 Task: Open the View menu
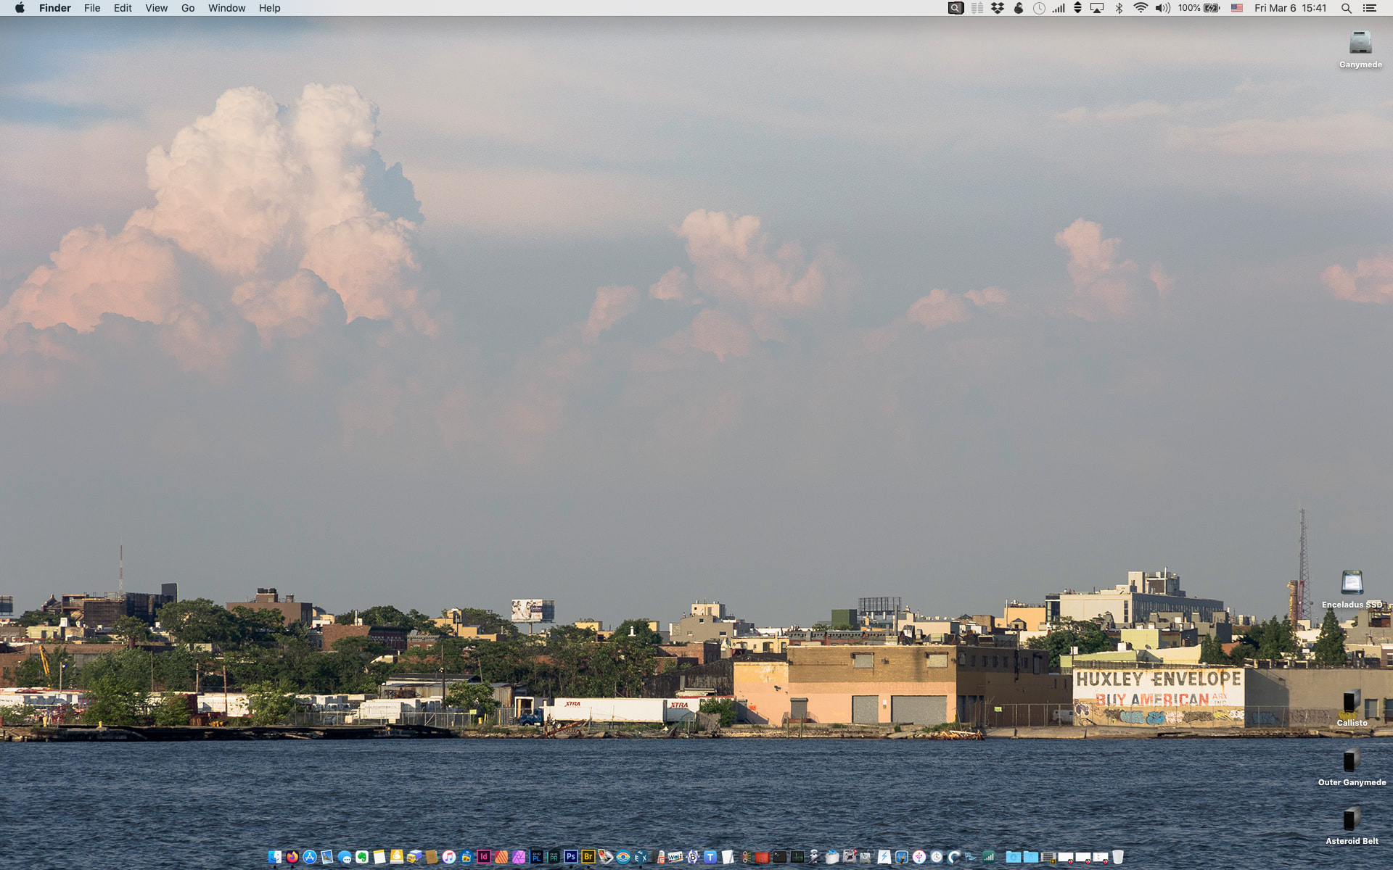point(156,8)
